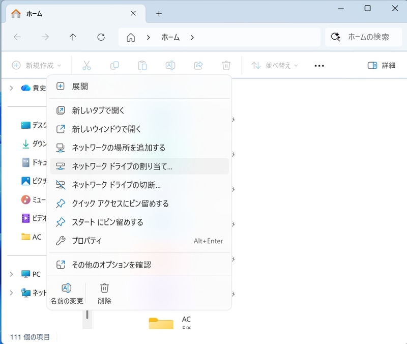Click the Share icon in the toolbar
The height and width of the screenshot is (344, 407).
(198, 65)
